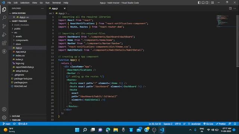The width and height of the screenshot is (239, 134).
Task: Open the Search view in activity bar
Action: [4, 17]
